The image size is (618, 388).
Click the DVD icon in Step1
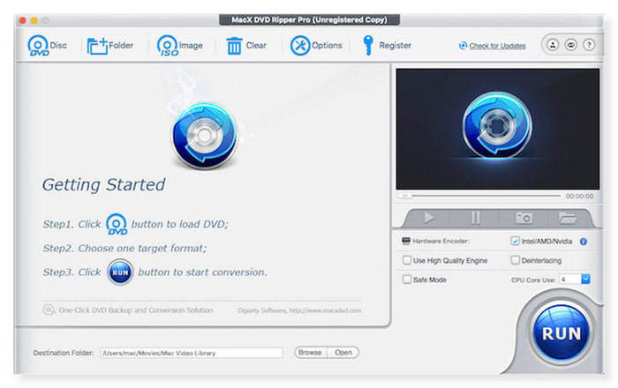coord(117,223)
